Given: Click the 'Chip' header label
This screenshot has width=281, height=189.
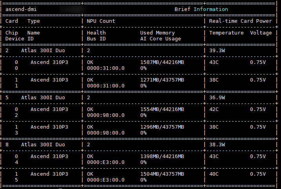Looking at the screenshot, I should coord(12,33).
